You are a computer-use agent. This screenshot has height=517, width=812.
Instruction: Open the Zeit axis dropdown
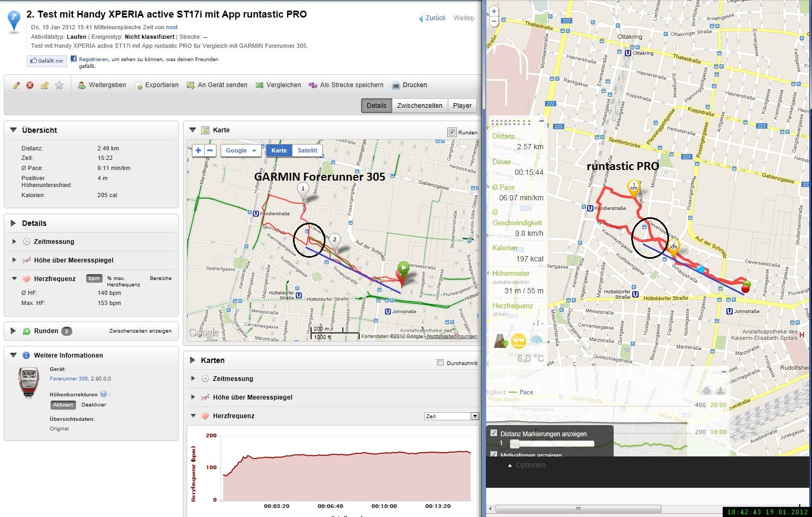click(451, 416)
